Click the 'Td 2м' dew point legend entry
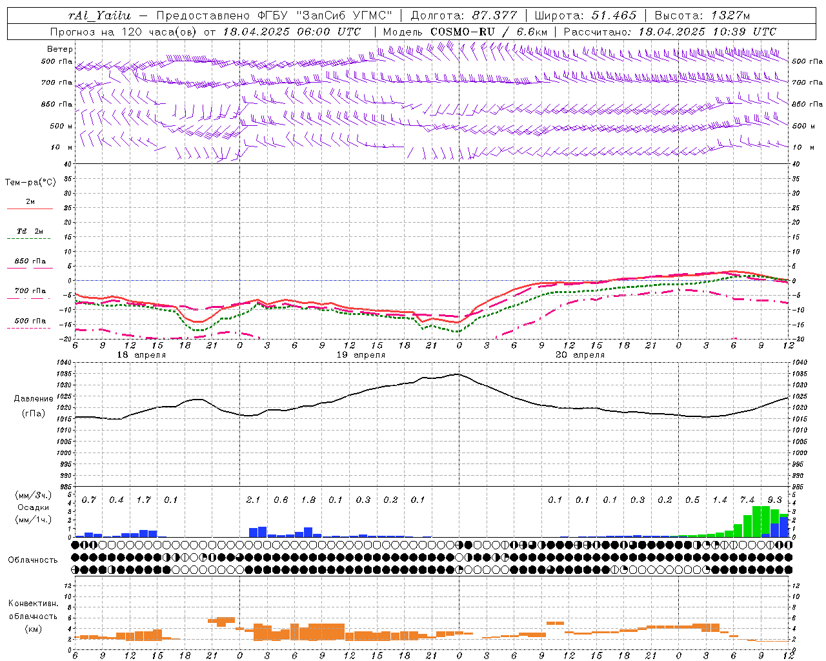The height and width of the screenshot is (661, 826). pyautogui.click(x=30, y=231)
